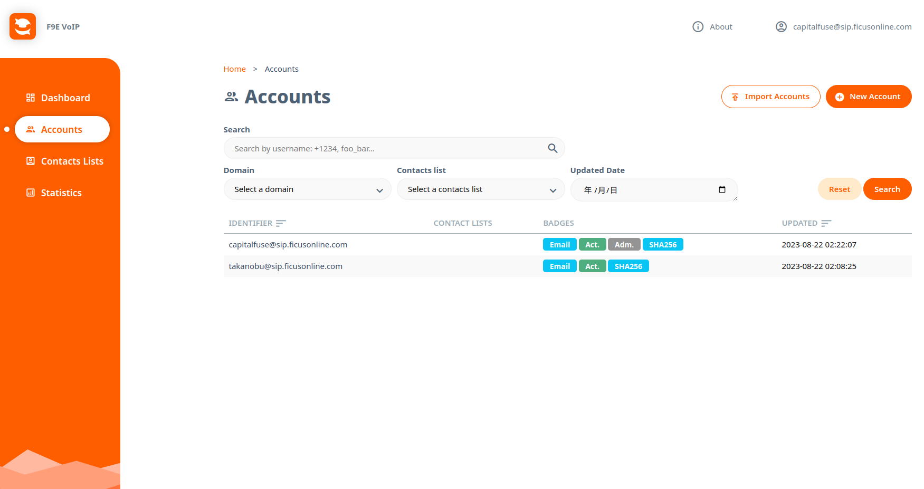The height and width of the screenshot is (489, 924).
Task: Reset the search filters
Action: (x=839, y=189)
